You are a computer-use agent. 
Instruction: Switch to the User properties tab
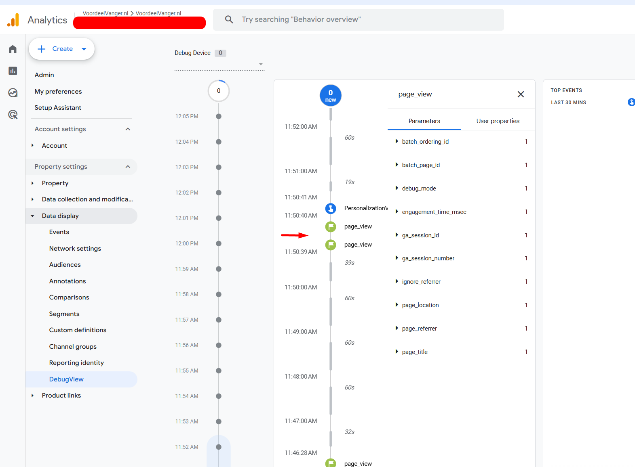point(498,121)
